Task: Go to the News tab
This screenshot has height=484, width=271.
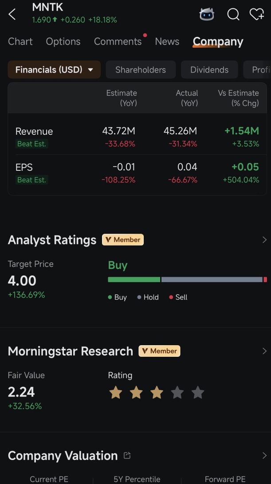Action: (167, 41)
